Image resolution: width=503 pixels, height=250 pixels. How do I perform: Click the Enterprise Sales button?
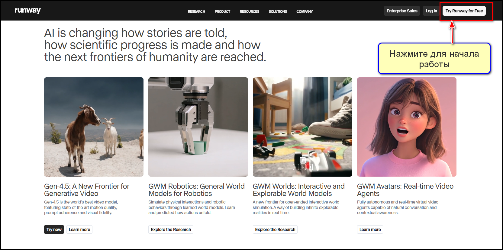pyautogui.click(x=402, y=11)
